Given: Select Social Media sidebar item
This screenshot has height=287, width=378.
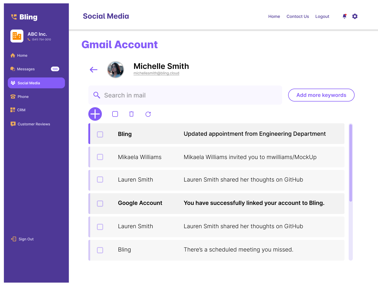Looking at the screenshot, I should (36, 83).
